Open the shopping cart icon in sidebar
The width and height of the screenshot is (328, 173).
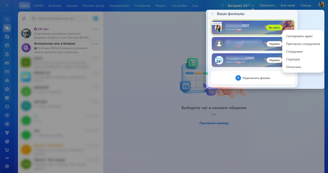[7, 150]
